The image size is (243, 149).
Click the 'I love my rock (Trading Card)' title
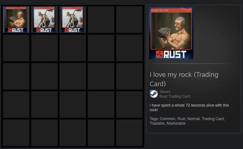184,79
